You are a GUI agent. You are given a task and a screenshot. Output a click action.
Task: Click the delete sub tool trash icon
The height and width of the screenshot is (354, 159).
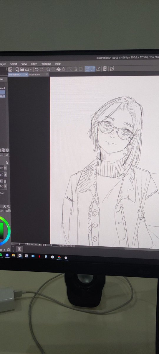click(7, 150)
